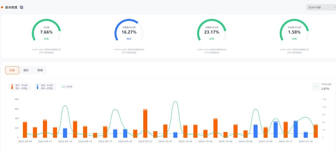This screenshot has width=336, height=151.
Task: Select the orange bar above 2024-10-01
Action: [165, 131]
